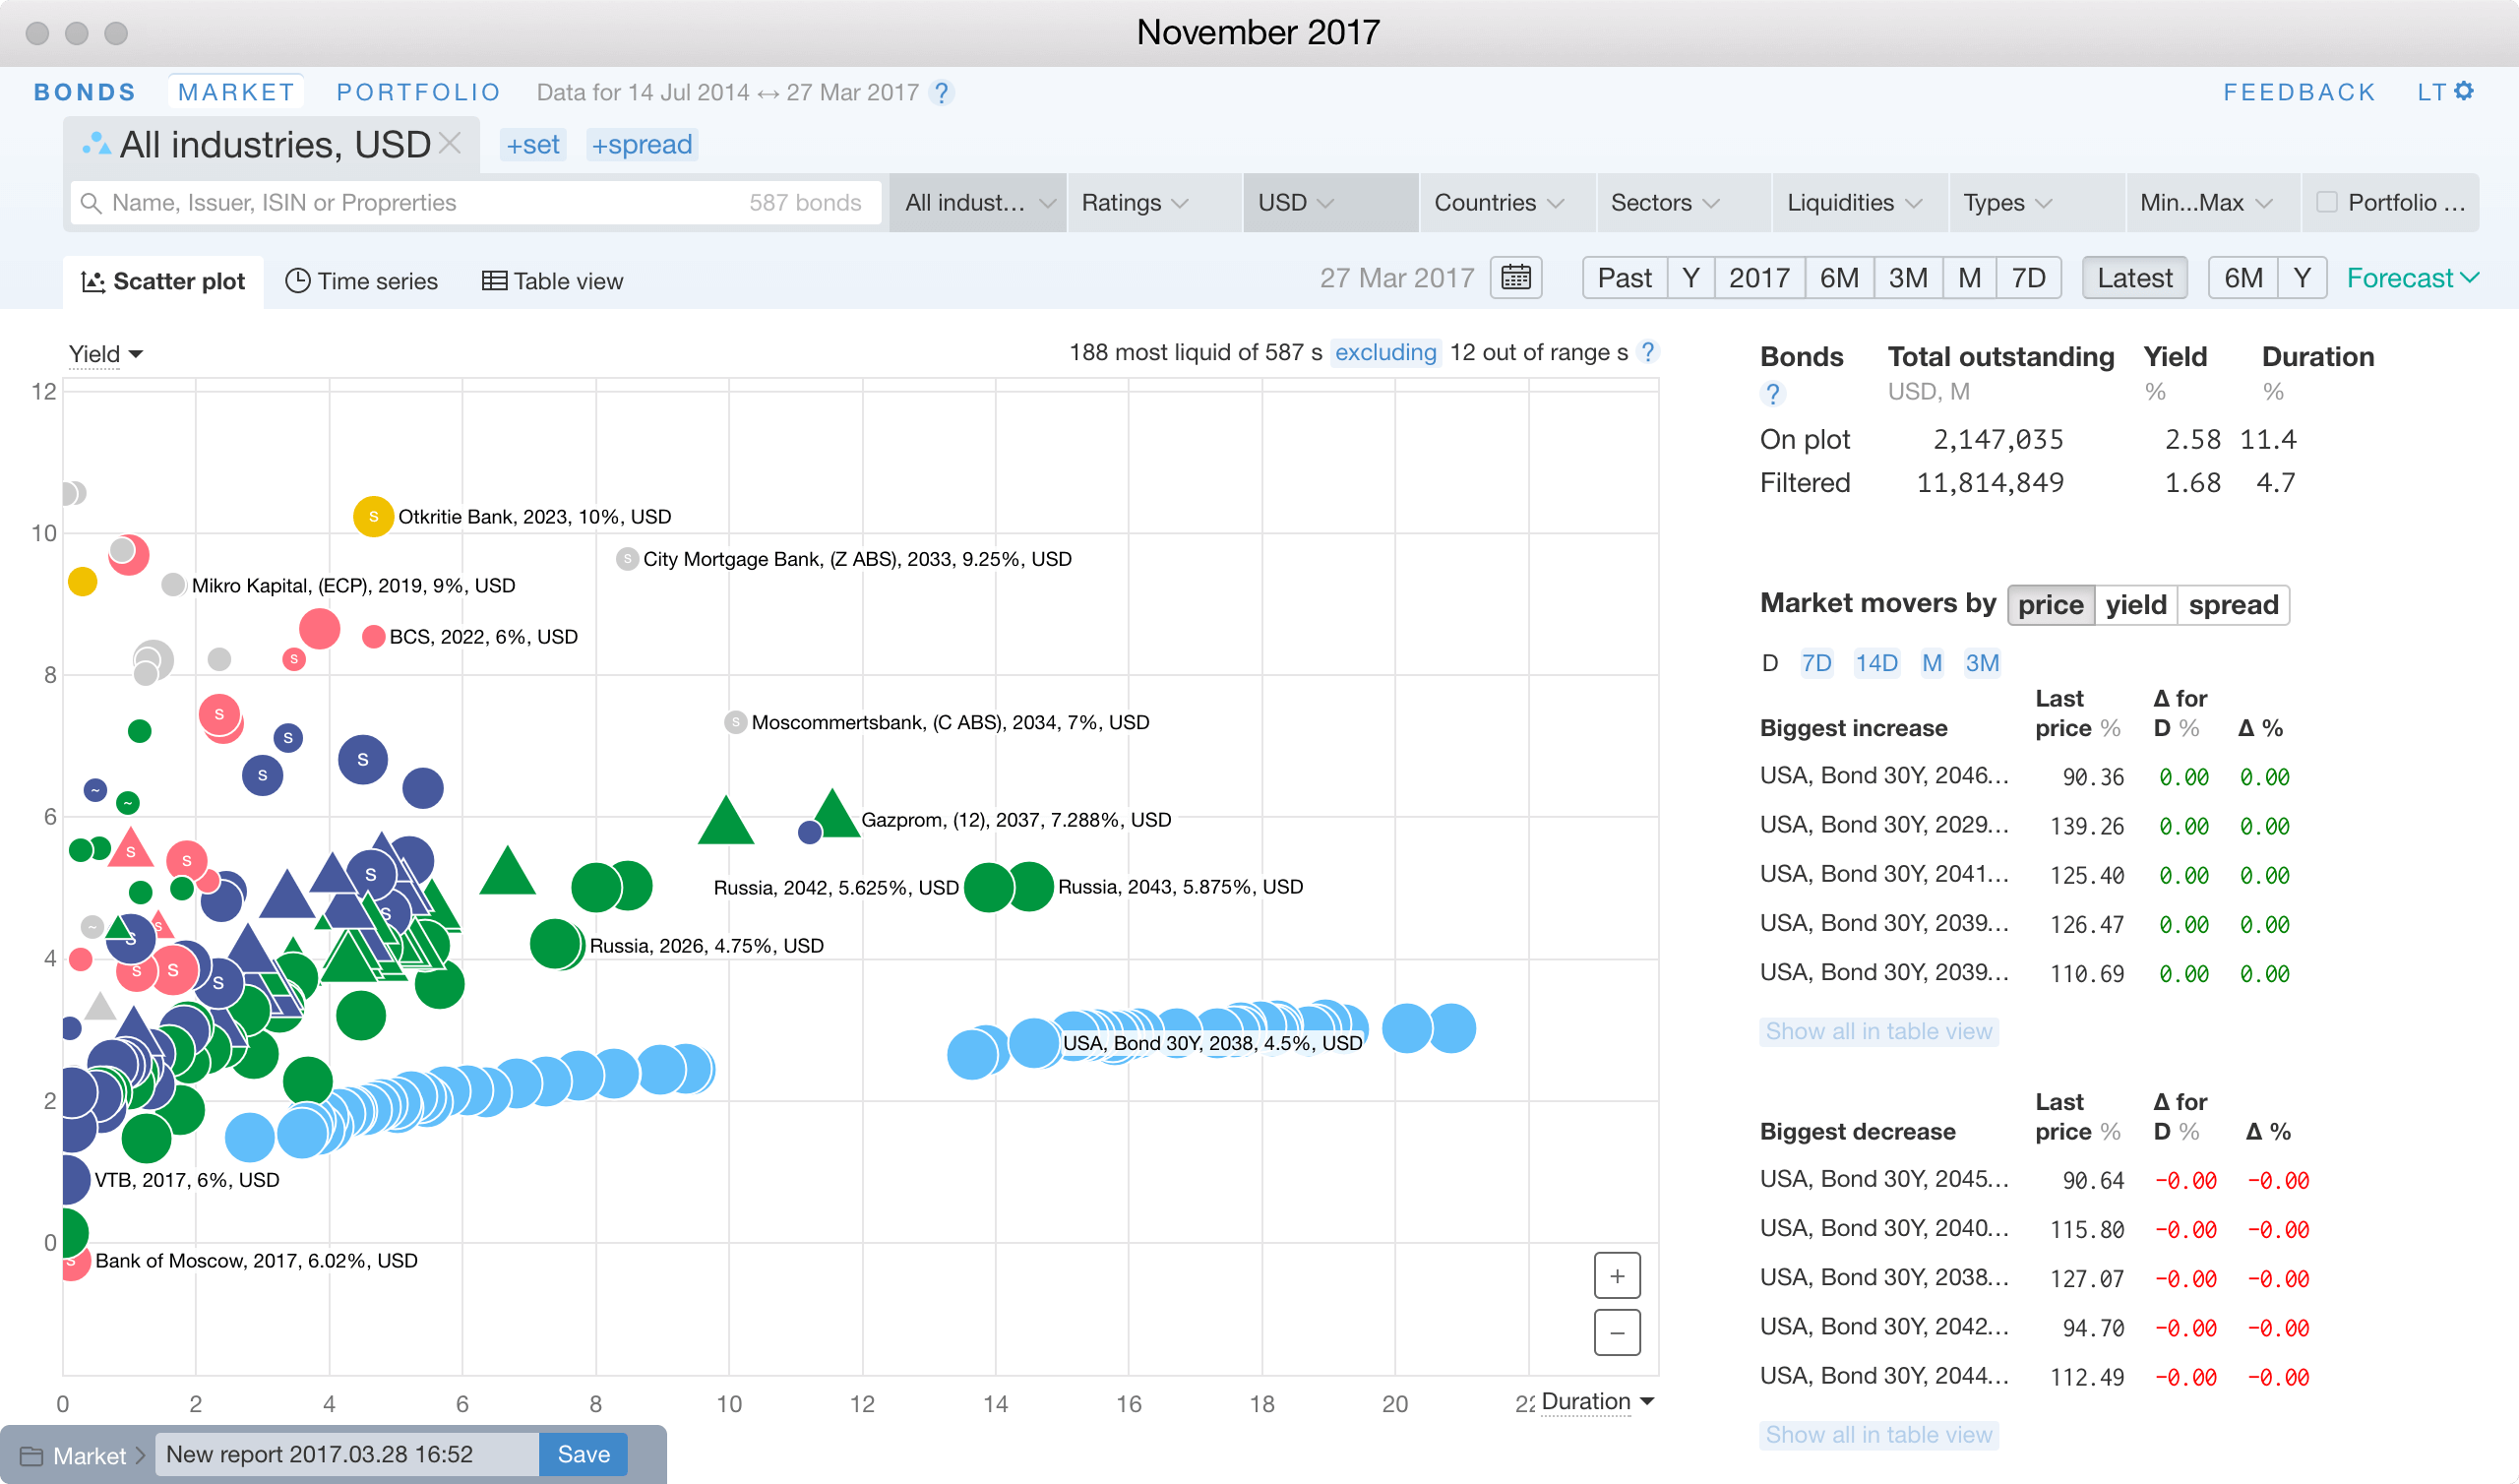The height and width of the screenshot is (1484, 2519).
Task: Toggle market movers by price
Action: click(x=2051, y=605)
